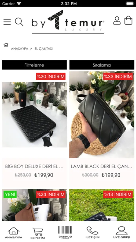Open the hamburger menu
This screenshot has width=136, height=242.
pyautogui.click(x=7, y=22)
